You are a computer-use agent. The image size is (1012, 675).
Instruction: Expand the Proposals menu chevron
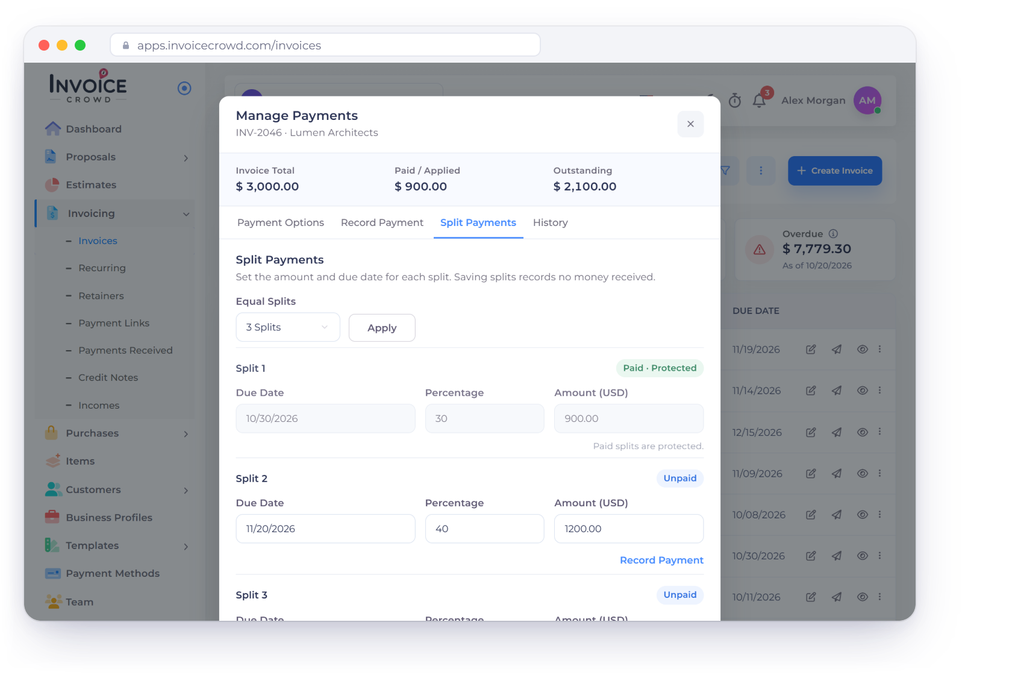pyautogui.click(x=186, y=158)
